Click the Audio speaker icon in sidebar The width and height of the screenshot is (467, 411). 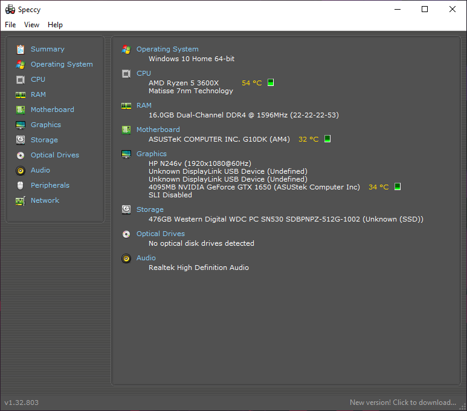[21, 171]
